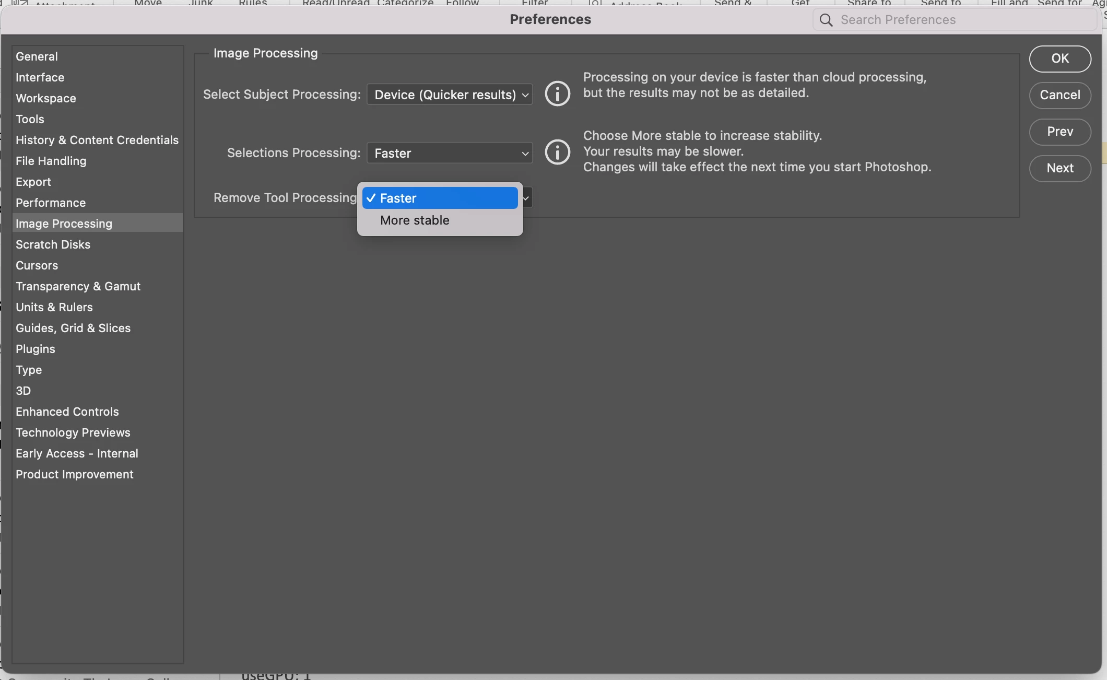Switch to Technology Previews category

[x=73, y=432]
